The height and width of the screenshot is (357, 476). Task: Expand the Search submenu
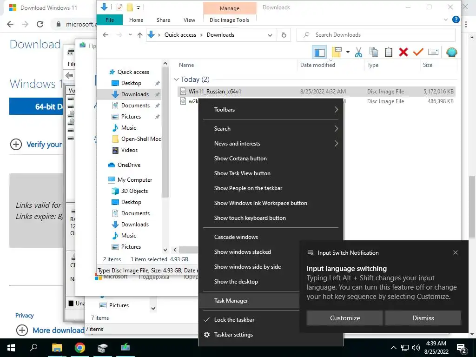271,129
